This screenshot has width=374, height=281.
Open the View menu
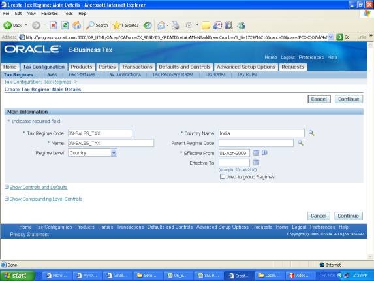point(31,14)
